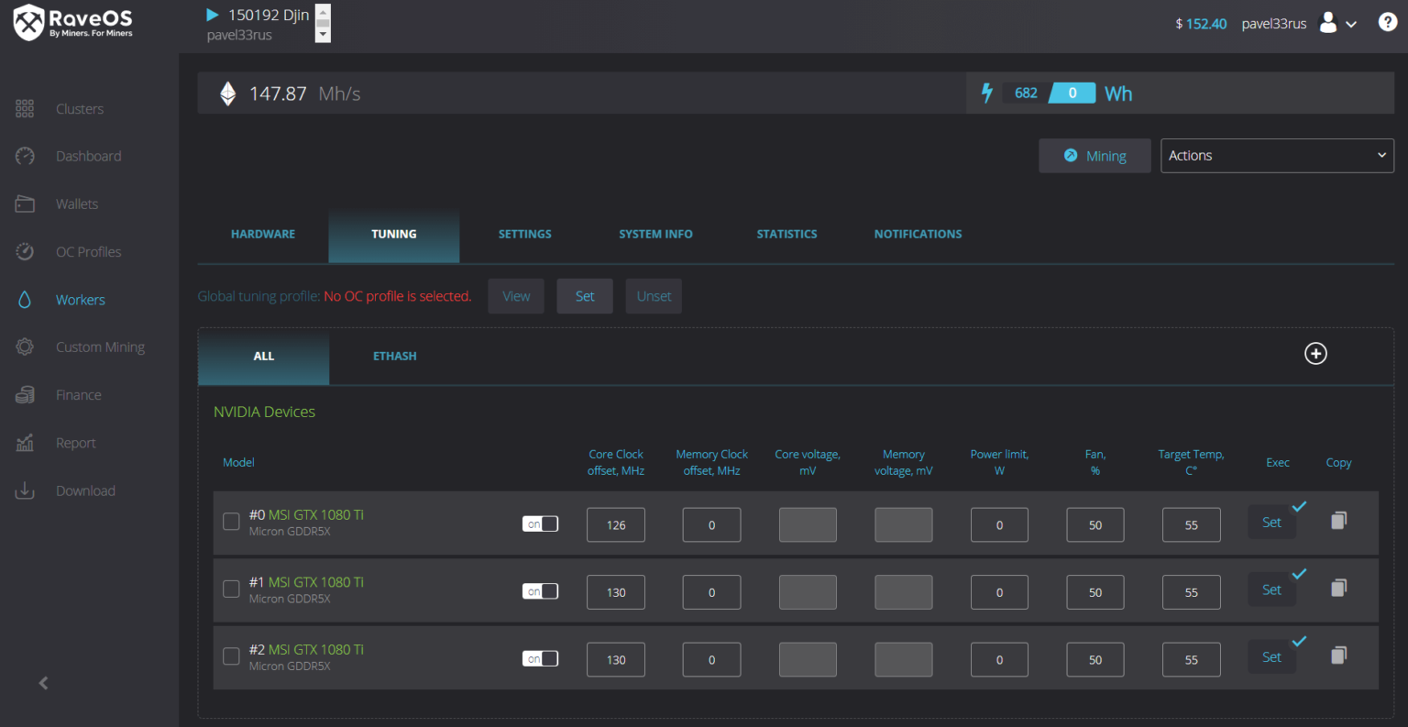This screenshot has width=1408, height=727.
Task: Copy settings of GPU #0
Action: coord(1338,521)
